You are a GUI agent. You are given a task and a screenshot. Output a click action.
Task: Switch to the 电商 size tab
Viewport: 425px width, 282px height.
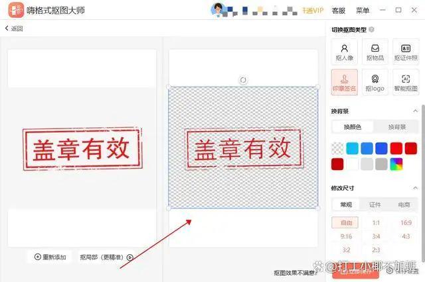point(404,205)
